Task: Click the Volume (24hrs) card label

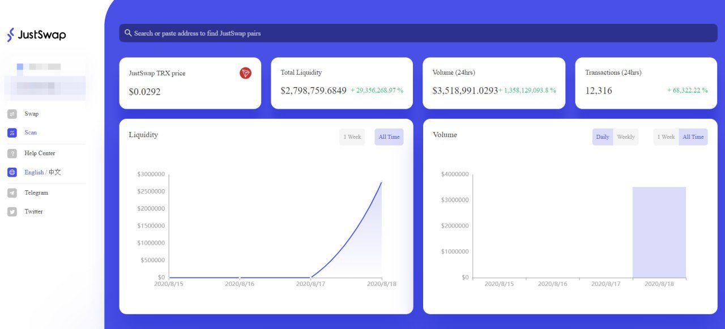Action: pyautogui.click(x=454, y=72)
